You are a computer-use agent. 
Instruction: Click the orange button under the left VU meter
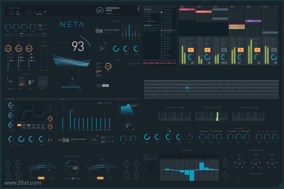[x=41, y=178]
